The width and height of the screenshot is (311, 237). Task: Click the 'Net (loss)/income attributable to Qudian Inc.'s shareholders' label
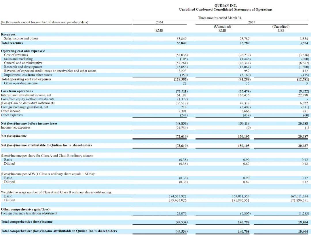click(46, 145)
